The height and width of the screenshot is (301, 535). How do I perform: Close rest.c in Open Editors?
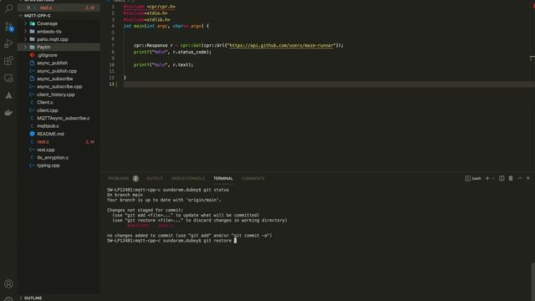[28, 8]
